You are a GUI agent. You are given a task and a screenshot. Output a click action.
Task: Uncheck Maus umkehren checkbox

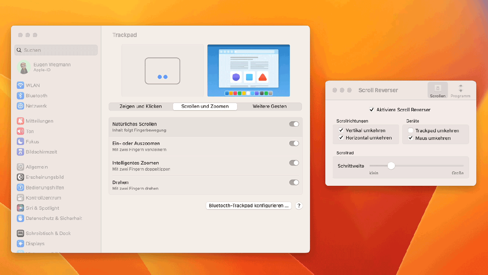coord(411,138)
